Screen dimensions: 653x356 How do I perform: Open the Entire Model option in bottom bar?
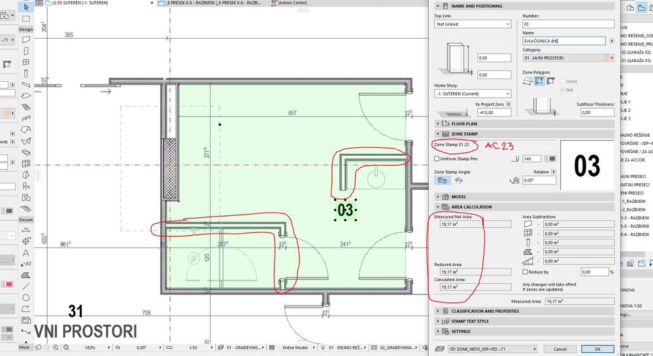point(295,347)
